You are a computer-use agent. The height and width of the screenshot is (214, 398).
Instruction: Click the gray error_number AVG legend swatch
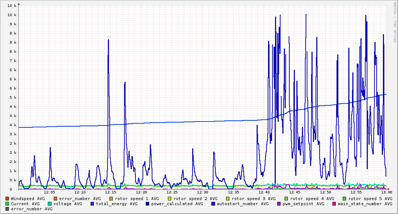click(7, 209)
